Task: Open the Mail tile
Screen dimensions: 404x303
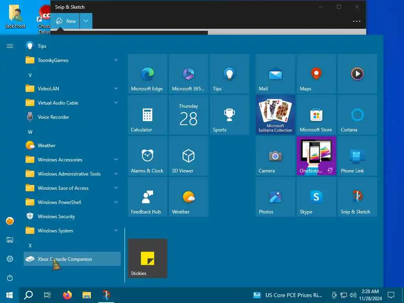Action: point(275,74)
